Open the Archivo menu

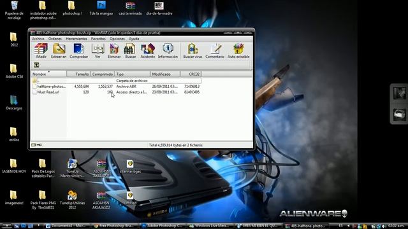[38, 39]
